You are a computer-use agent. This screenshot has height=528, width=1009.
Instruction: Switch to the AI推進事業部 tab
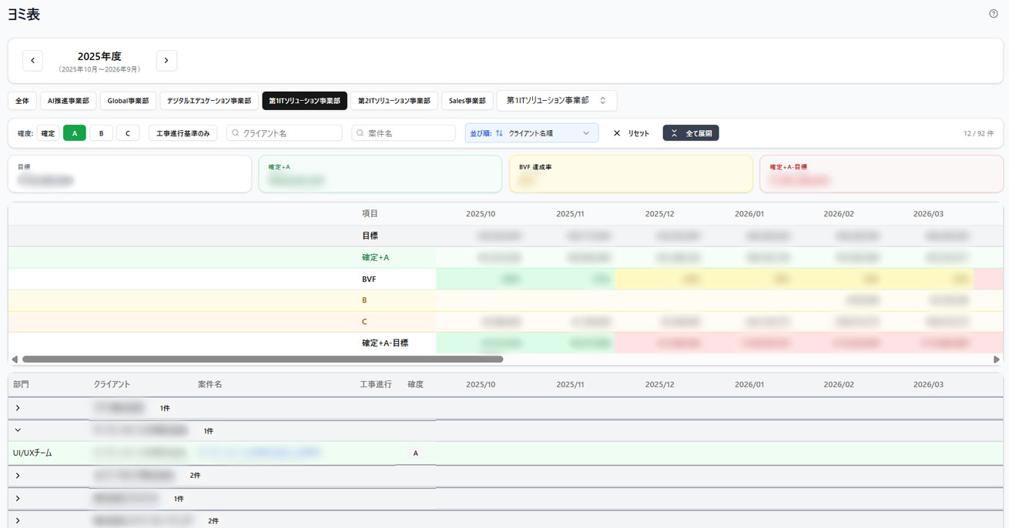(x=68, y=101)
